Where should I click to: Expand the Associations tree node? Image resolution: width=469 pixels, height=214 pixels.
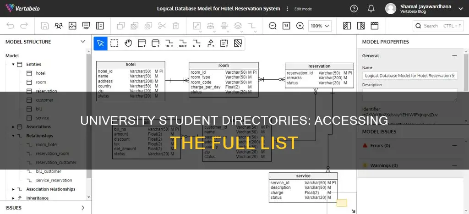tap(13, 127)
